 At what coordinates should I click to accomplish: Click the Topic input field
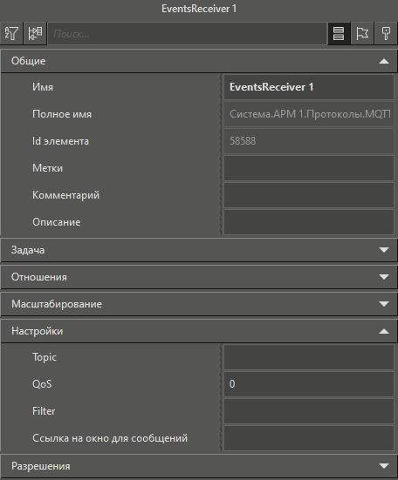[309, 357]
